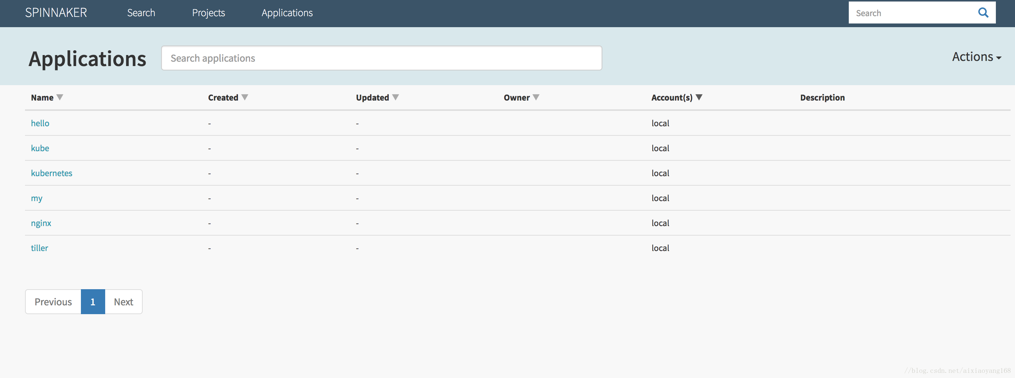Click the Description column header

coord(822,98)
